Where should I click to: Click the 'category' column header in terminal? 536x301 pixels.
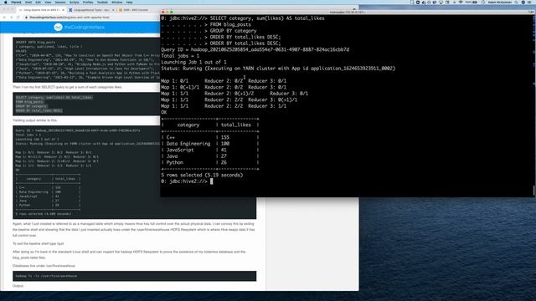[x=188, y=125]
